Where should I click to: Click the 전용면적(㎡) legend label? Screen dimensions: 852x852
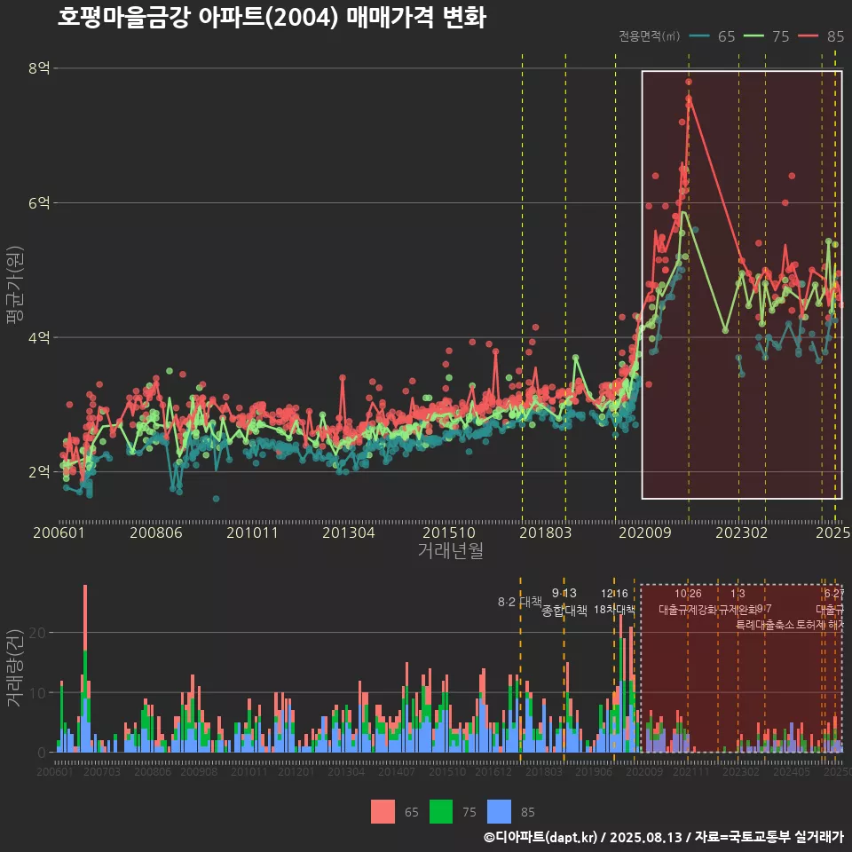coord(650,35)
